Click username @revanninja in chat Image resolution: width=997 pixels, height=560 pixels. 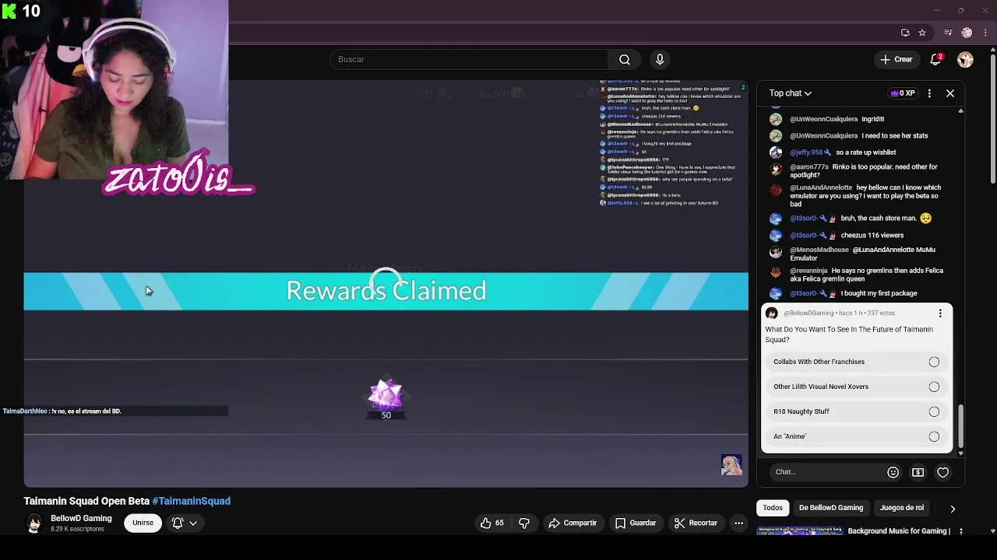click(809, 271)
